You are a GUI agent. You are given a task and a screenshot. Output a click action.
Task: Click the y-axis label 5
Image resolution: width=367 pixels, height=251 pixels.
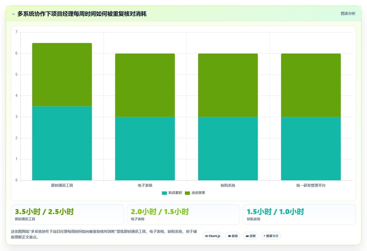[16, 75]
